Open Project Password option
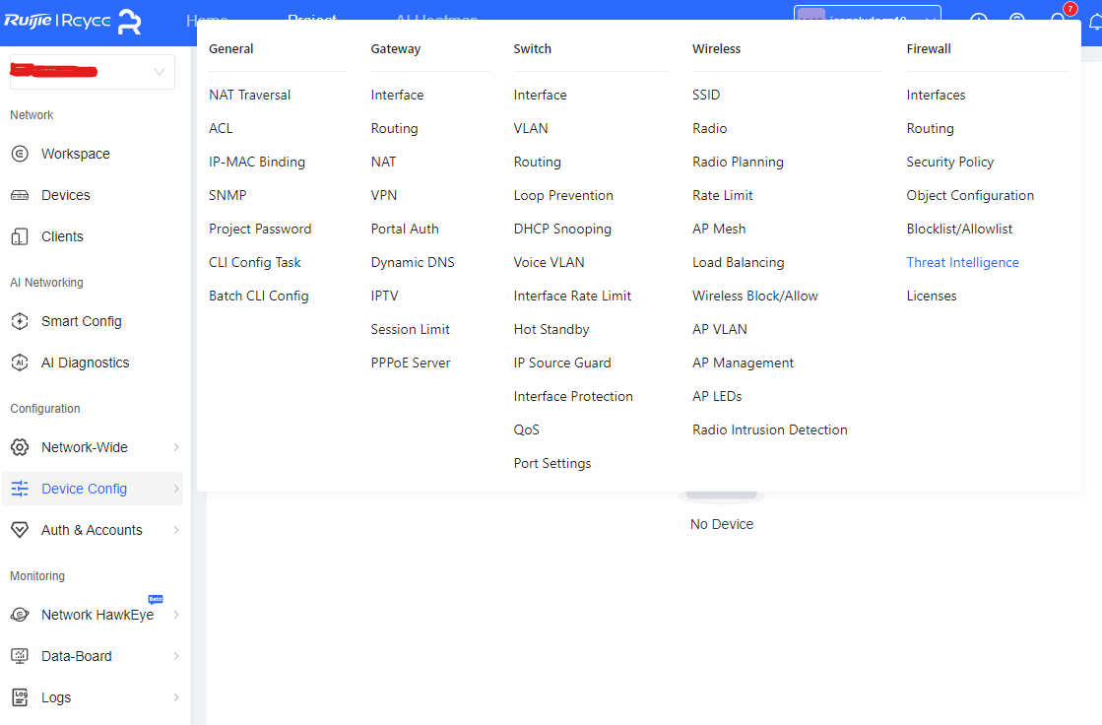Viewport: 1102px width, 725px height. coord(260,230)
